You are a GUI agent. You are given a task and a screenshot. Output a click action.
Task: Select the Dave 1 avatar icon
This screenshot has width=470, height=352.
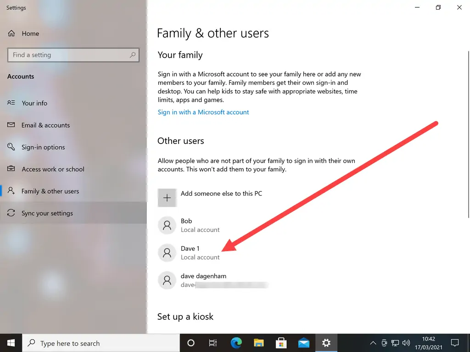[167, 253]
